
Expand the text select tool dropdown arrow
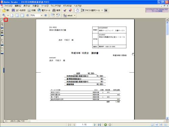click(x=102, y=10)
